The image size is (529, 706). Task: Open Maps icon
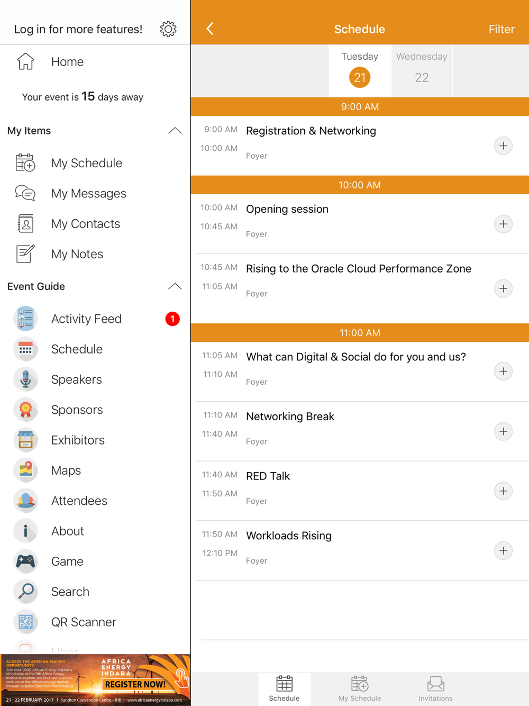tap(25, 470)
